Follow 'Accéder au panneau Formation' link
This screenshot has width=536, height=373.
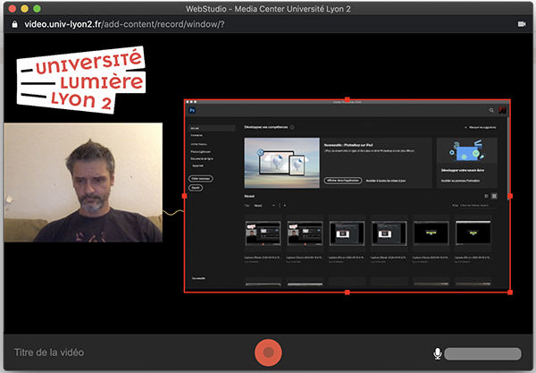460,181
